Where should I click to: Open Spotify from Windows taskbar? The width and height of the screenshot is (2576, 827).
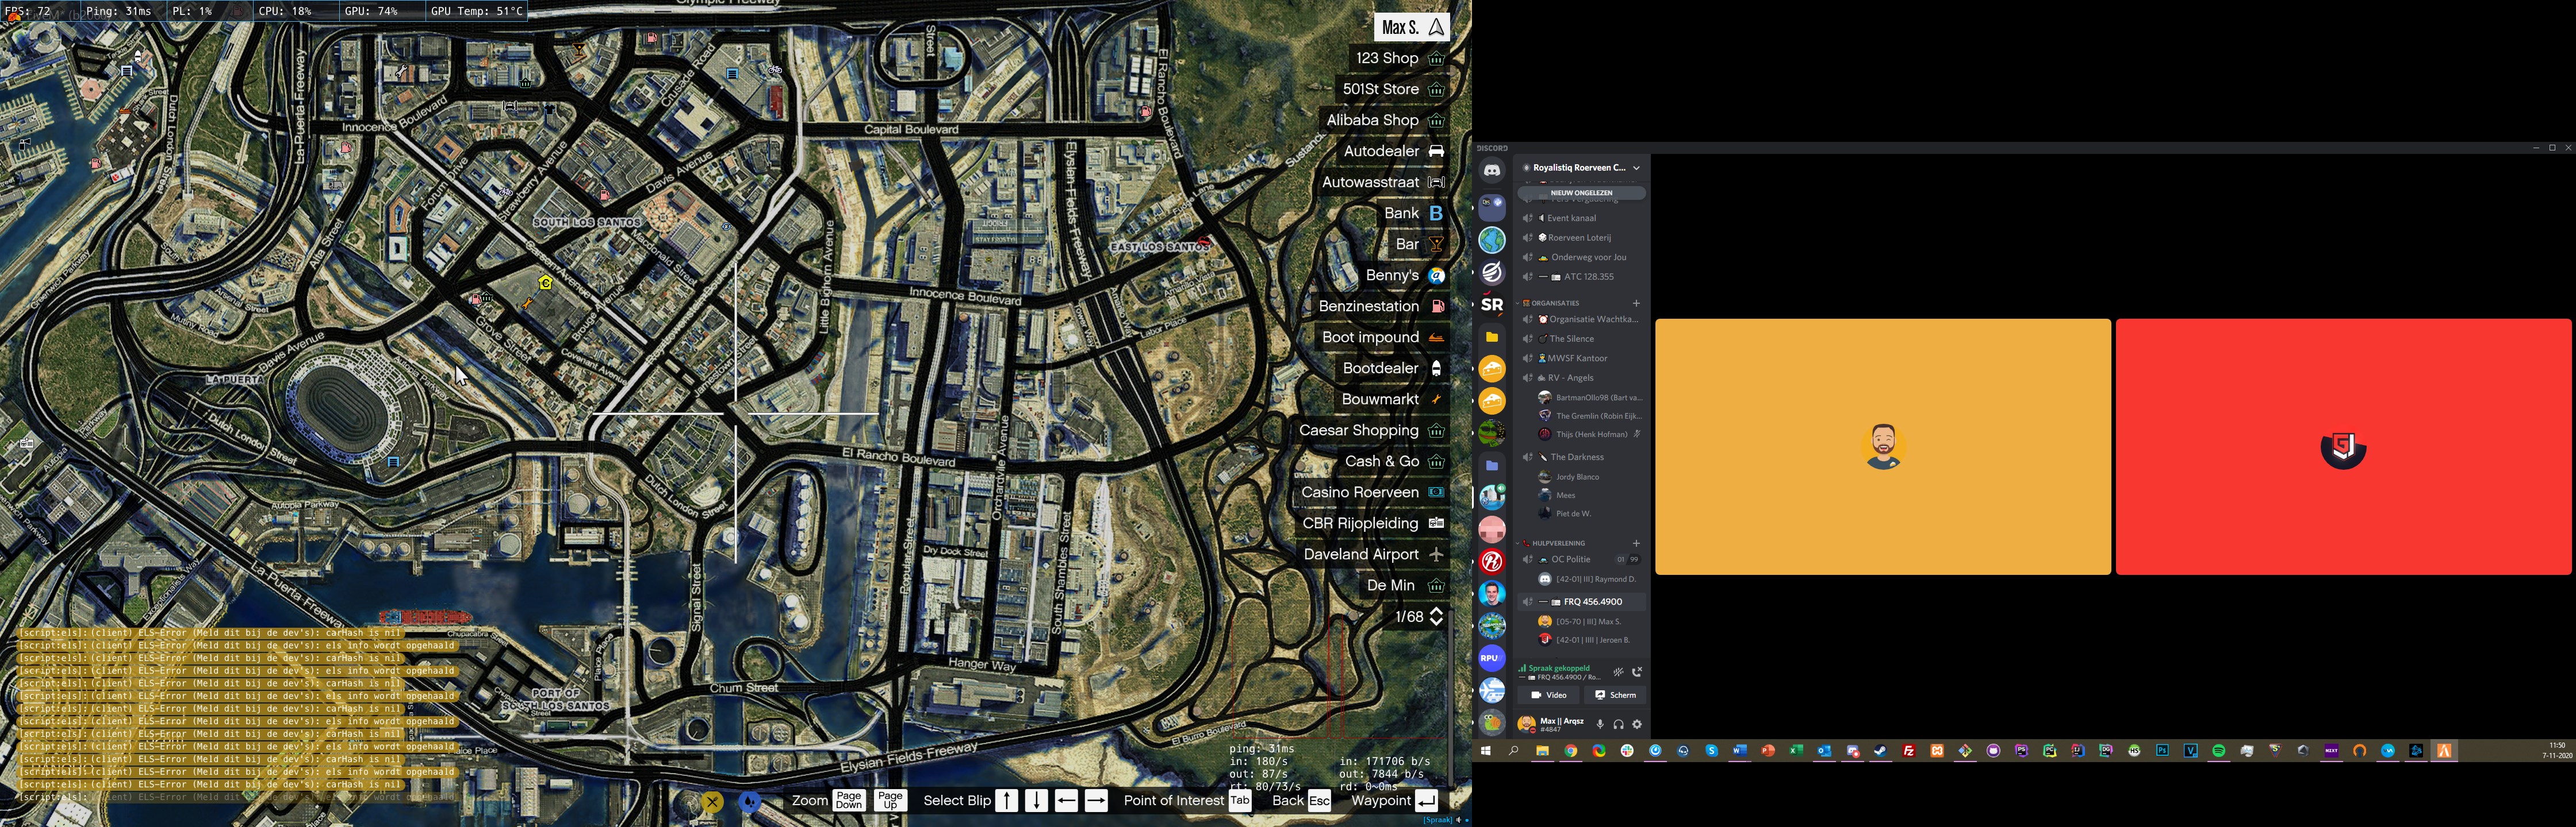pyautogui.click(x=2218, y=751)
